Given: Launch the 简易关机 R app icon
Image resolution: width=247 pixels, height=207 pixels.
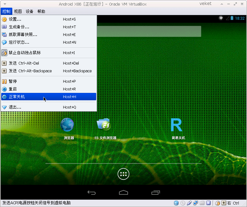Looking at the screenshot, I should (177, 125).
